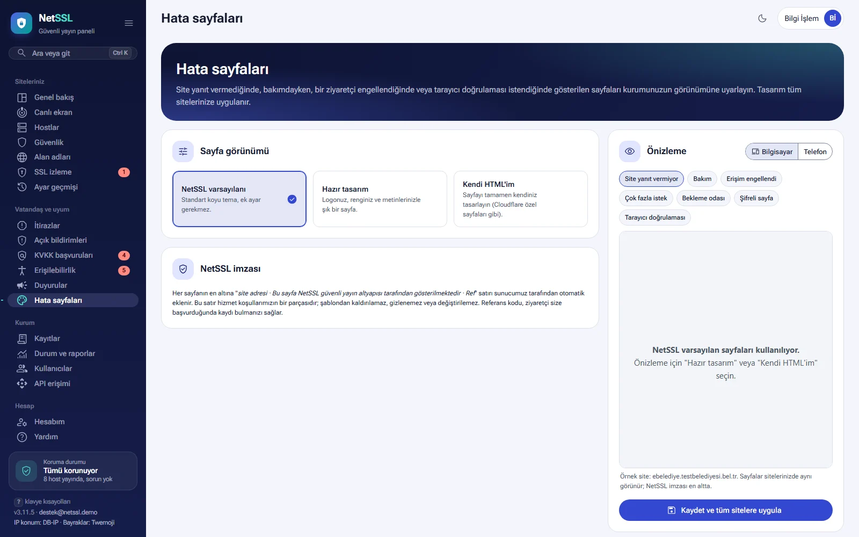Open API erişimi icon
The image size is (859, 537).
coord(22,383)
